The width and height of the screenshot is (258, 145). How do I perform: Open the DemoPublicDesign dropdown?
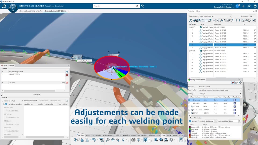(x=224, y=7)
